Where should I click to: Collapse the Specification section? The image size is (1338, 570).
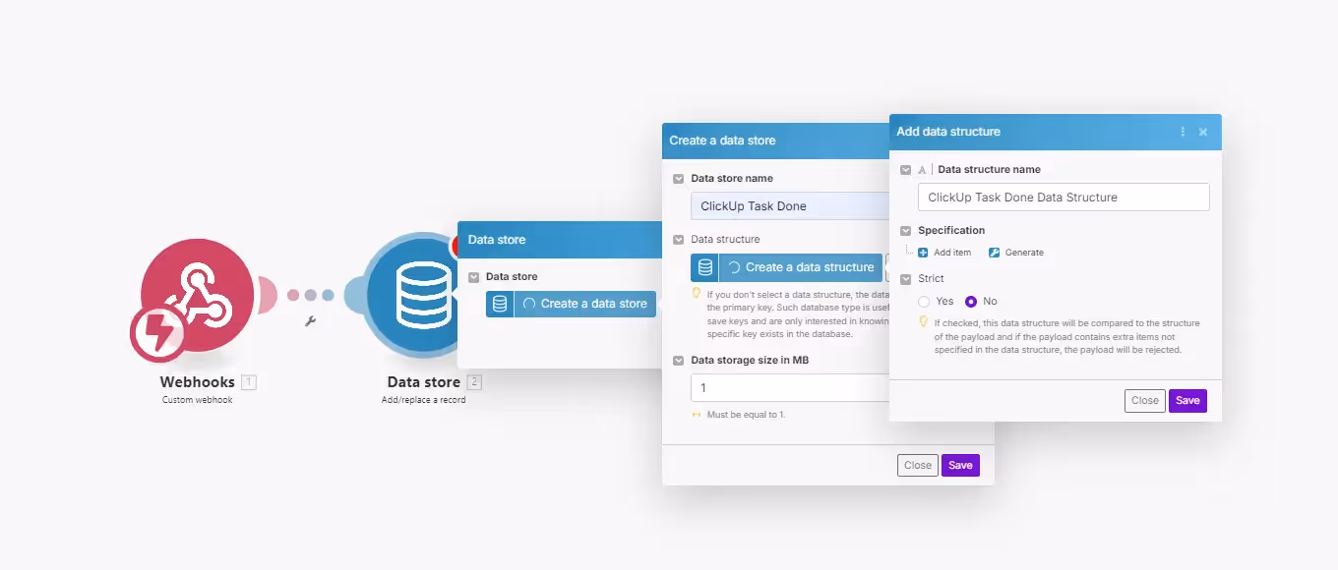coord(906,230)
